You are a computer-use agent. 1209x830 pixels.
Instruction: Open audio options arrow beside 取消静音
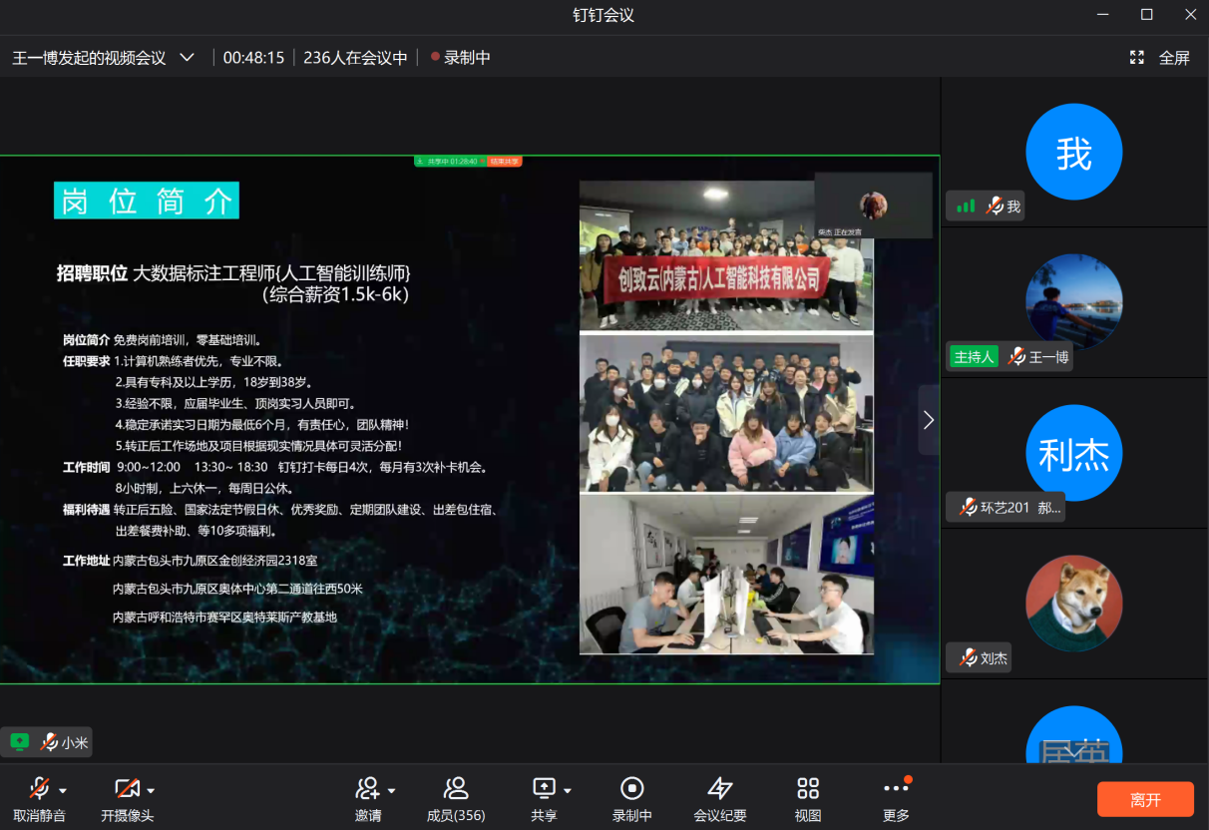63,791
